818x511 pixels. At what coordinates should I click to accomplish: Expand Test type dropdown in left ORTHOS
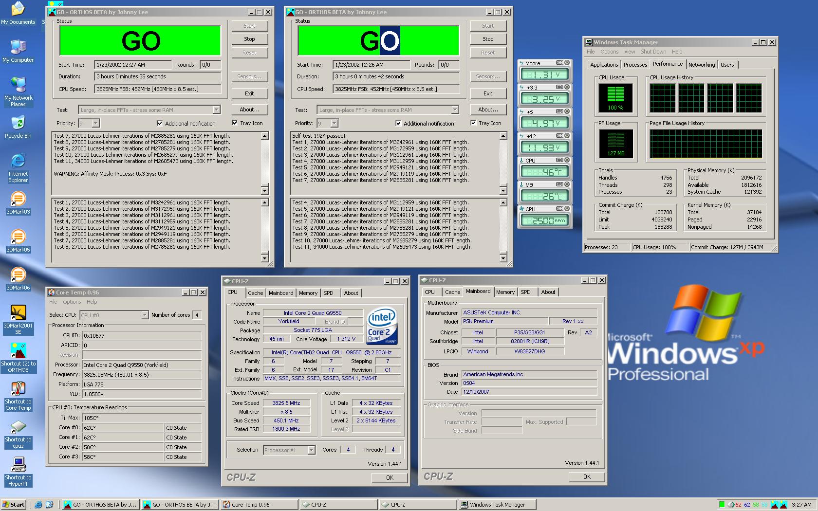216,110
